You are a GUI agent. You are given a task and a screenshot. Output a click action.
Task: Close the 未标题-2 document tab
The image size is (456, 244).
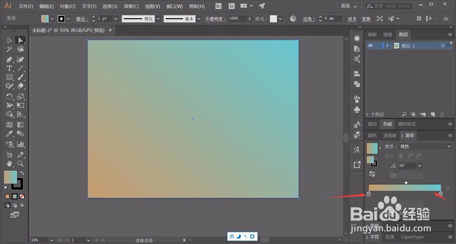(x=110, y=30)
